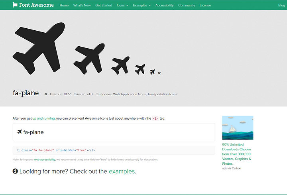The image size is (287, 195).
Task: Click the '90% Unlimited Downloads' ad text link
Action: [x=237, y=154]
